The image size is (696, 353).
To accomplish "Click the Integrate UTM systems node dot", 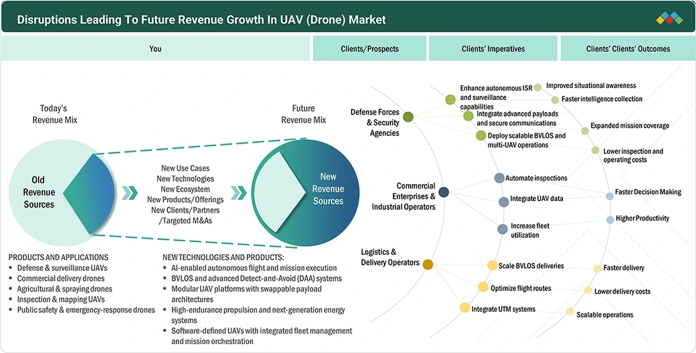I will (465, 307).
